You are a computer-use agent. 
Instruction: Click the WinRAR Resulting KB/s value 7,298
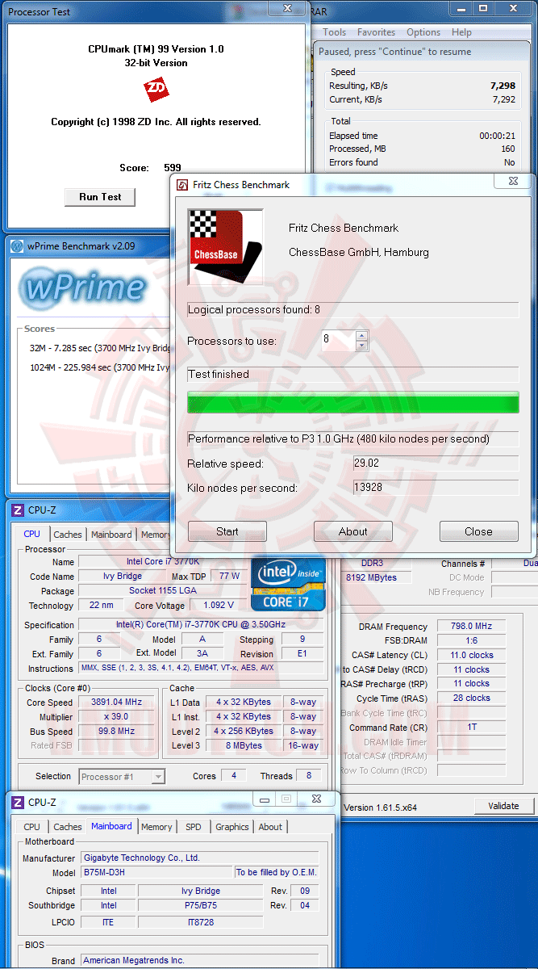[x=503, y=86]
